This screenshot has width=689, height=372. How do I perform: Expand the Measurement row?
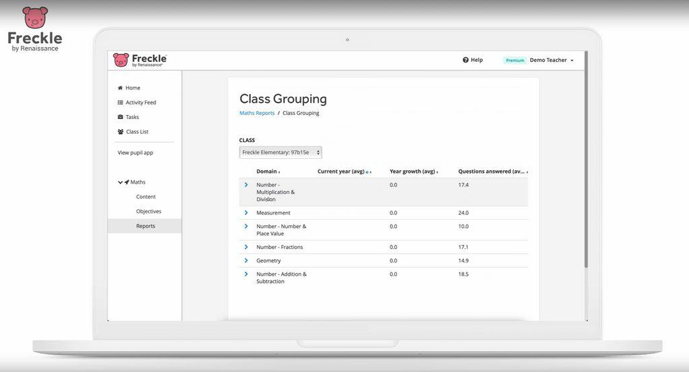[x=246, y=213]
